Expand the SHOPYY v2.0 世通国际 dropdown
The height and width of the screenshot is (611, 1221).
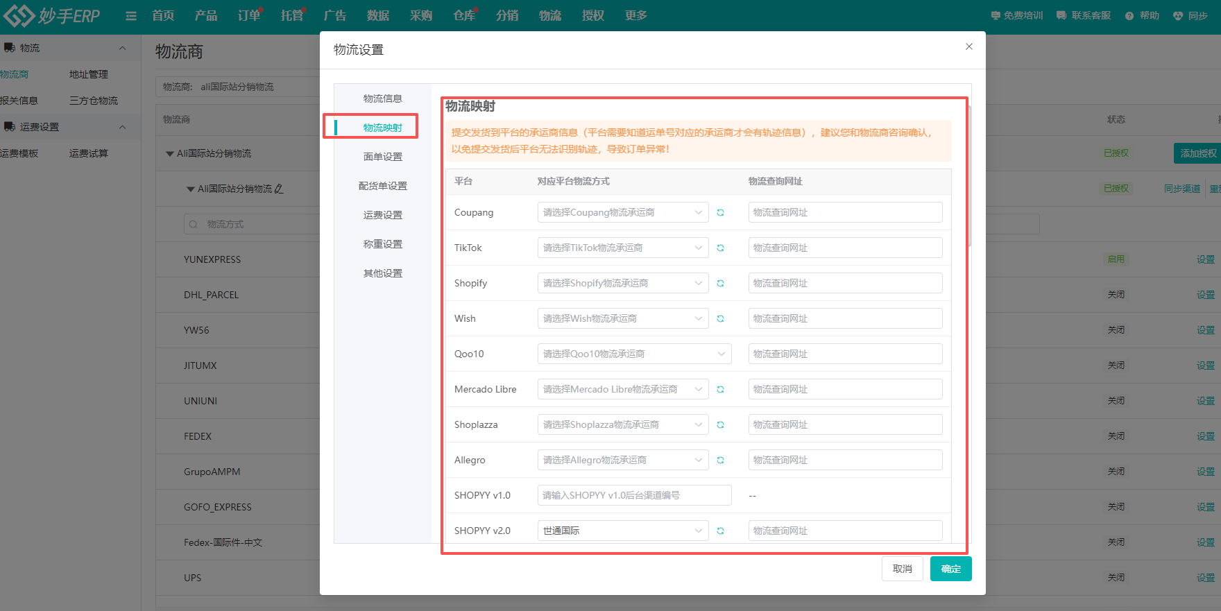622,531
